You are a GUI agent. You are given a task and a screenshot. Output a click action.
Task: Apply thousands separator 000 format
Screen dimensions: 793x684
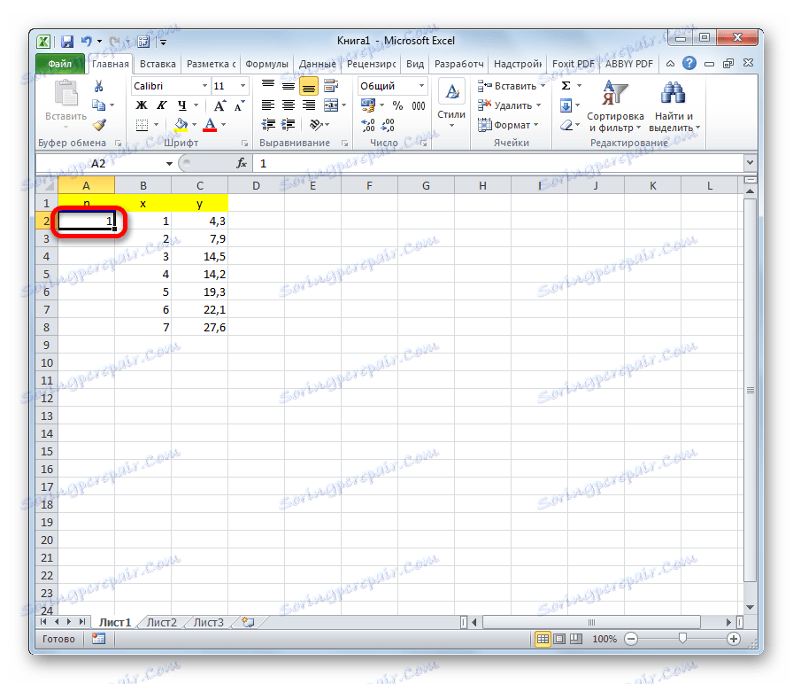(x=419, y=105)
